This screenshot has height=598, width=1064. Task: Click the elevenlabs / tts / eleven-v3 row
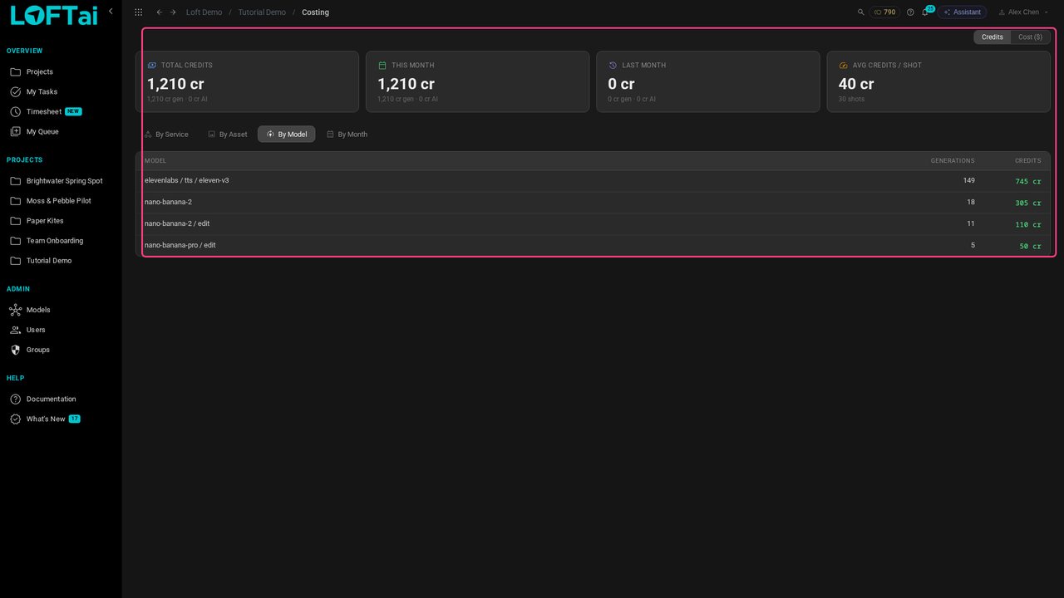593,181
